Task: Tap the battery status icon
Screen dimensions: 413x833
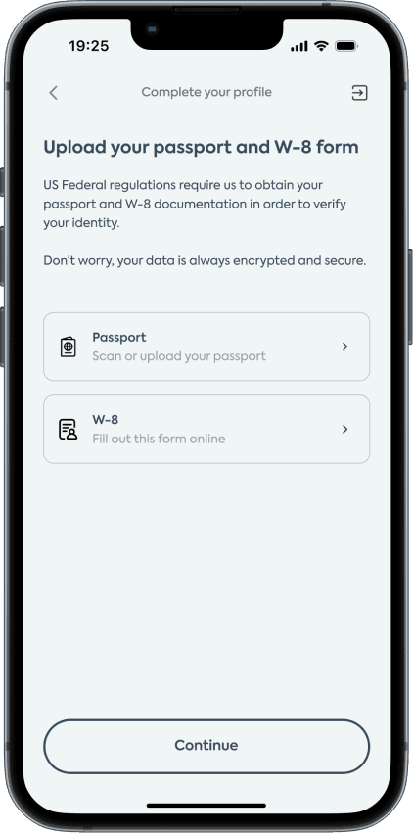Action: pyautogui.click(x=346, y=46)
